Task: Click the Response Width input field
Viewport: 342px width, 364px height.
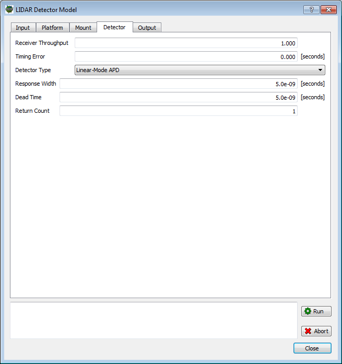Action: [178, 84]
